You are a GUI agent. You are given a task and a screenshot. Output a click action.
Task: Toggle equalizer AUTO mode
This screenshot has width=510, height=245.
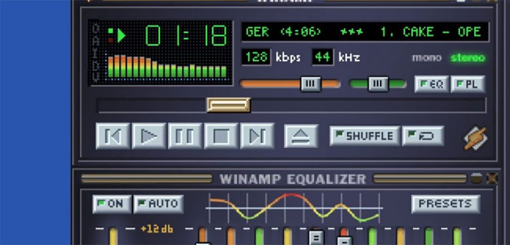[159, 204]
